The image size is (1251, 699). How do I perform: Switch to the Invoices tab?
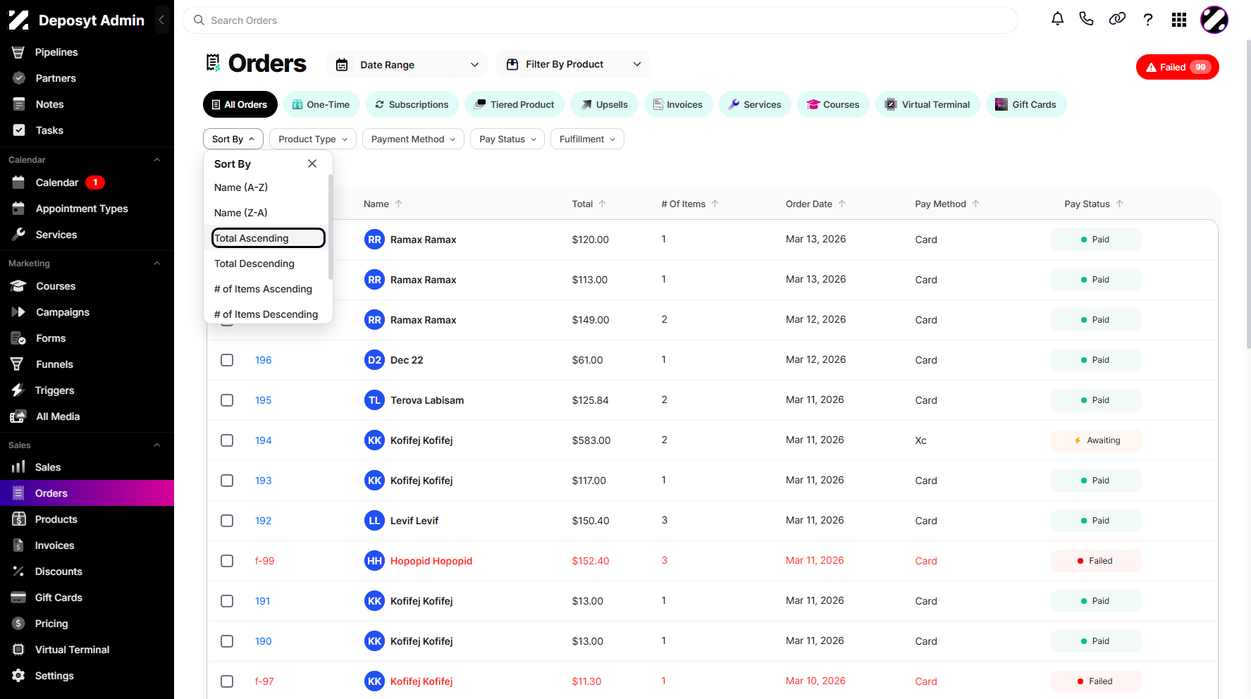click(678, 104)
